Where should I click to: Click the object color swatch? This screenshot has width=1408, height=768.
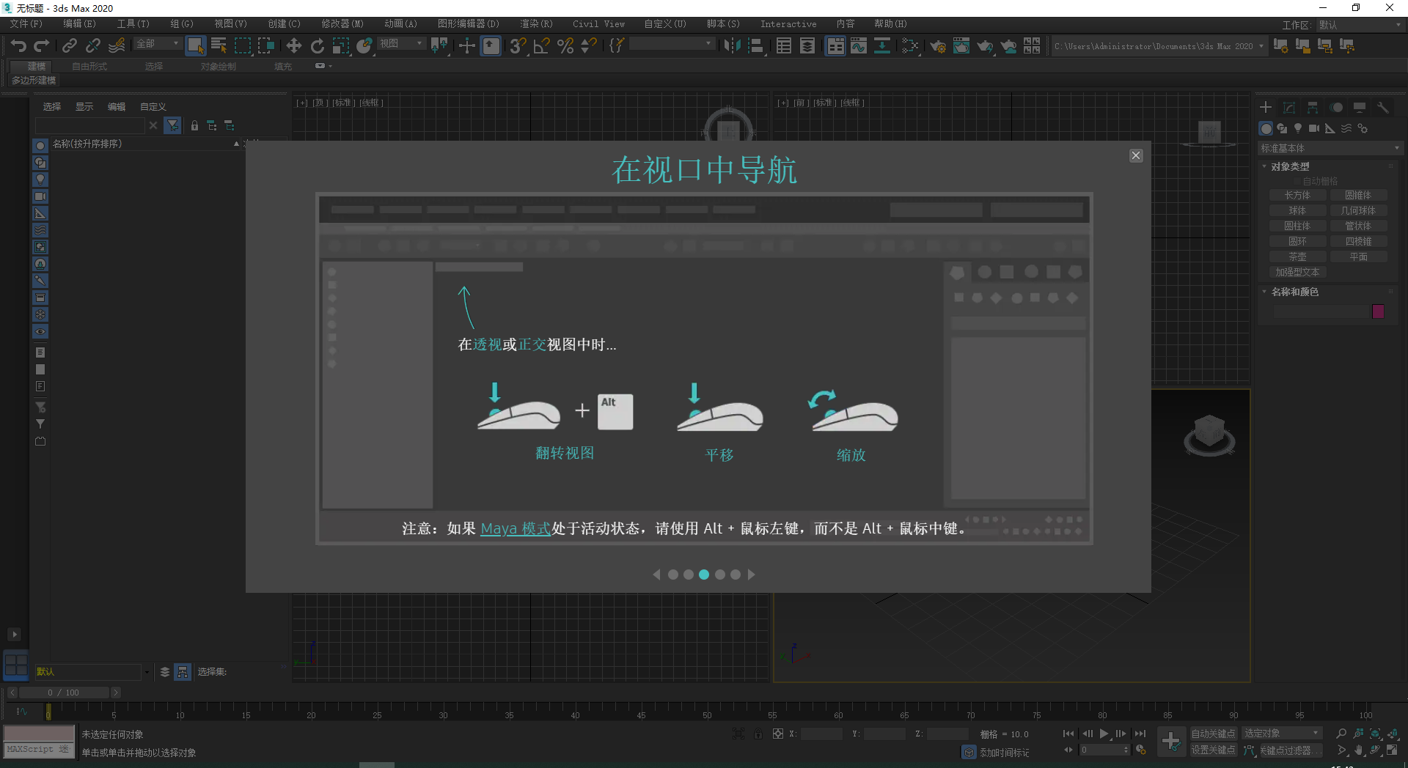pyautogui.click(x=1378, y=311)
